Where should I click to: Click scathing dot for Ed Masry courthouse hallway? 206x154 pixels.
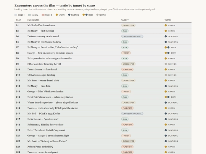[166, 42]
